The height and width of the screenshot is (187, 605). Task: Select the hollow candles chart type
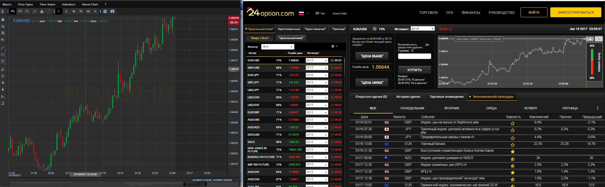tap(20, 11)
